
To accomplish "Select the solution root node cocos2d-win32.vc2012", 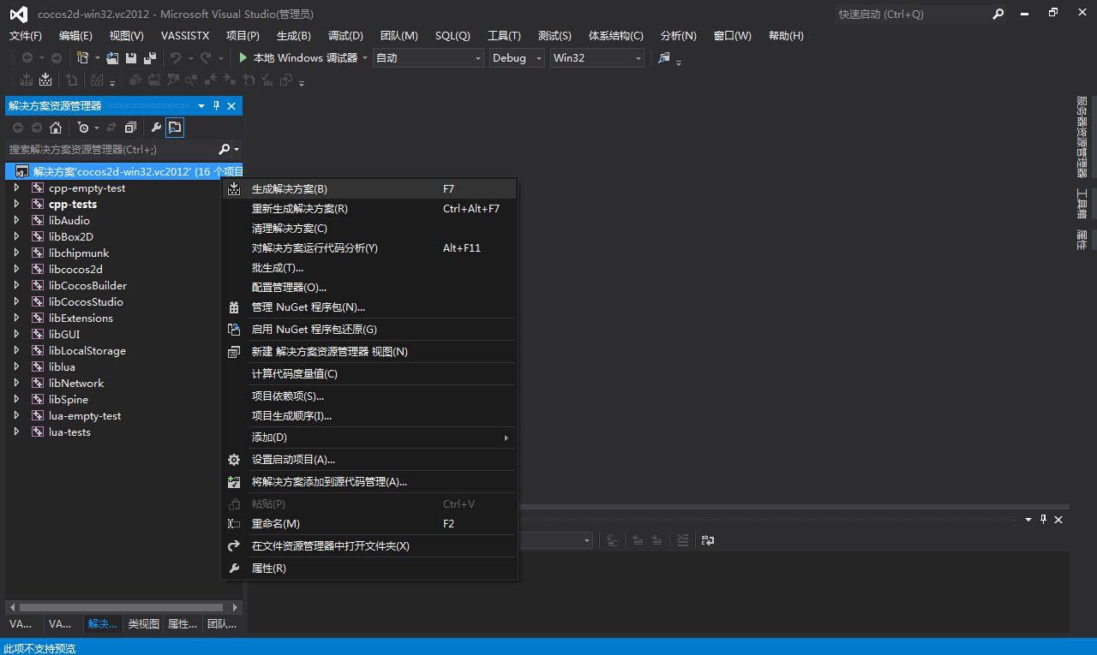I will (x=124, y=171).
